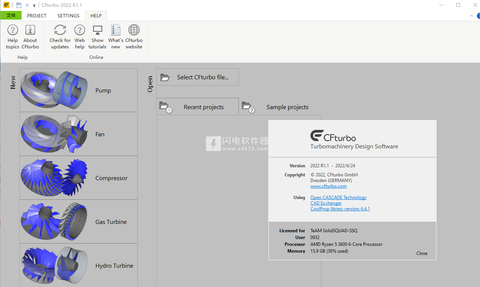The width and height of the screenshot is (480, 287).
Task: Click Turbomachinery Design Software subtitle
Action: click(x=354, y=147)
